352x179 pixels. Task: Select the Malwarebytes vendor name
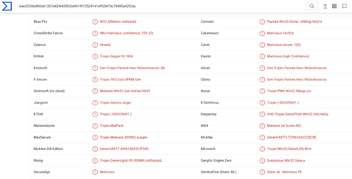(44, 126)
